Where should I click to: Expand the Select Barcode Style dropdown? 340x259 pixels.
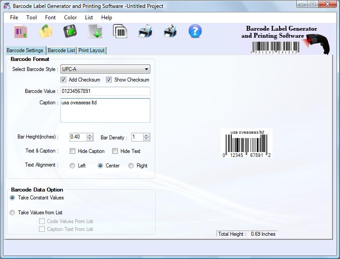point(146,69)
